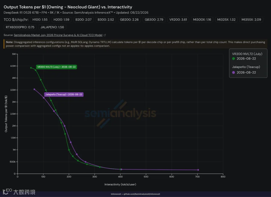
Task: Select the RTX6000PRO: 0.75 TCO chip
Action: coord(20,27)
